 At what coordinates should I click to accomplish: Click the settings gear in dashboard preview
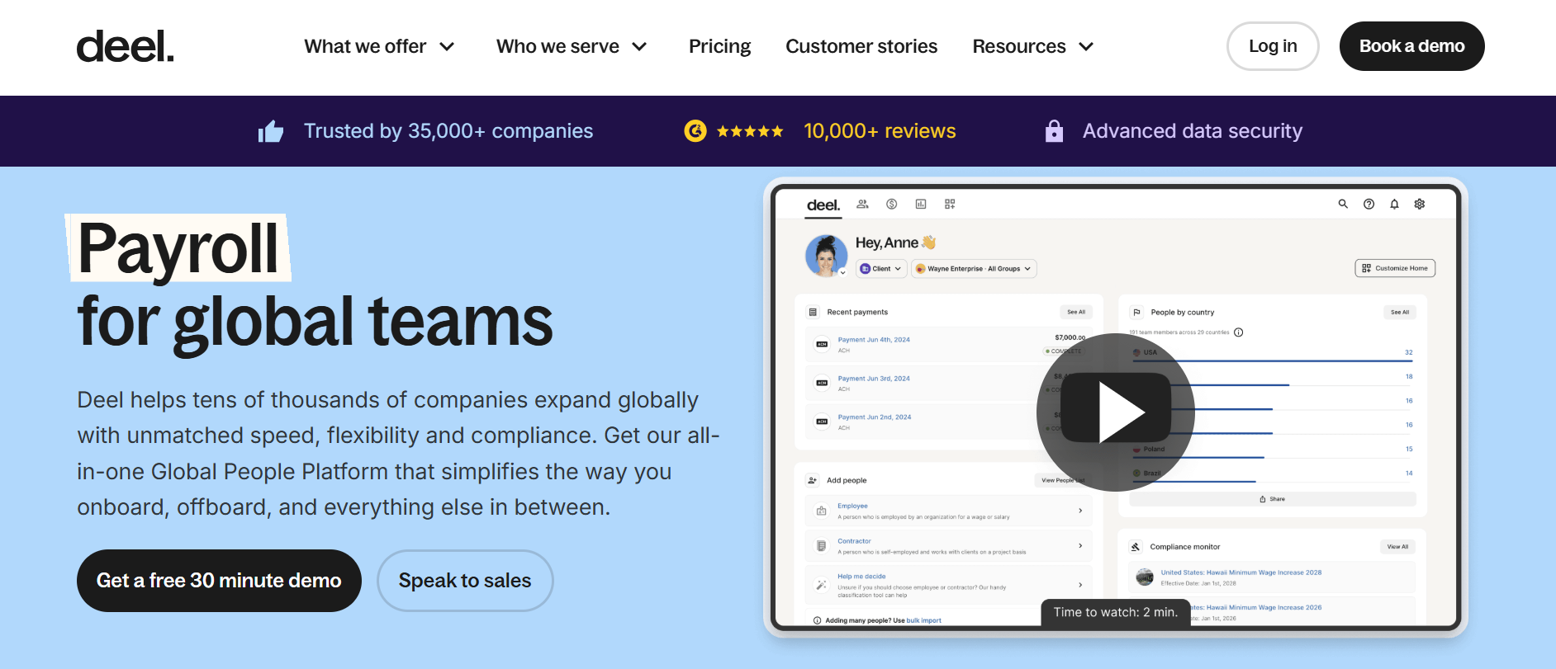1420,204
